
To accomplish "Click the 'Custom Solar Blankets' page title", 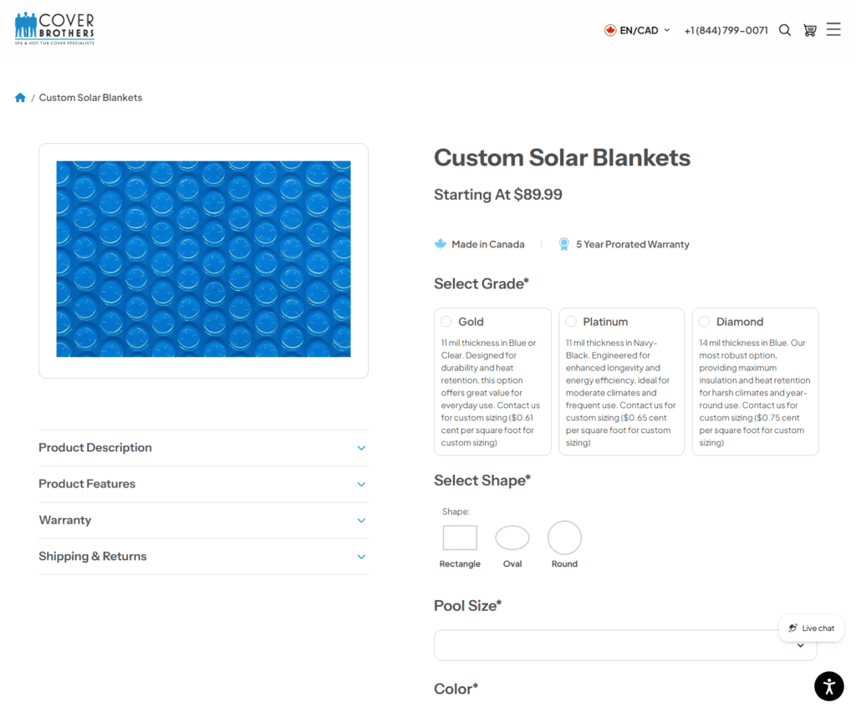I will pos(562,158).
